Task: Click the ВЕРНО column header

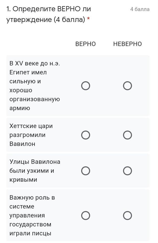Action: pos(86,44)
